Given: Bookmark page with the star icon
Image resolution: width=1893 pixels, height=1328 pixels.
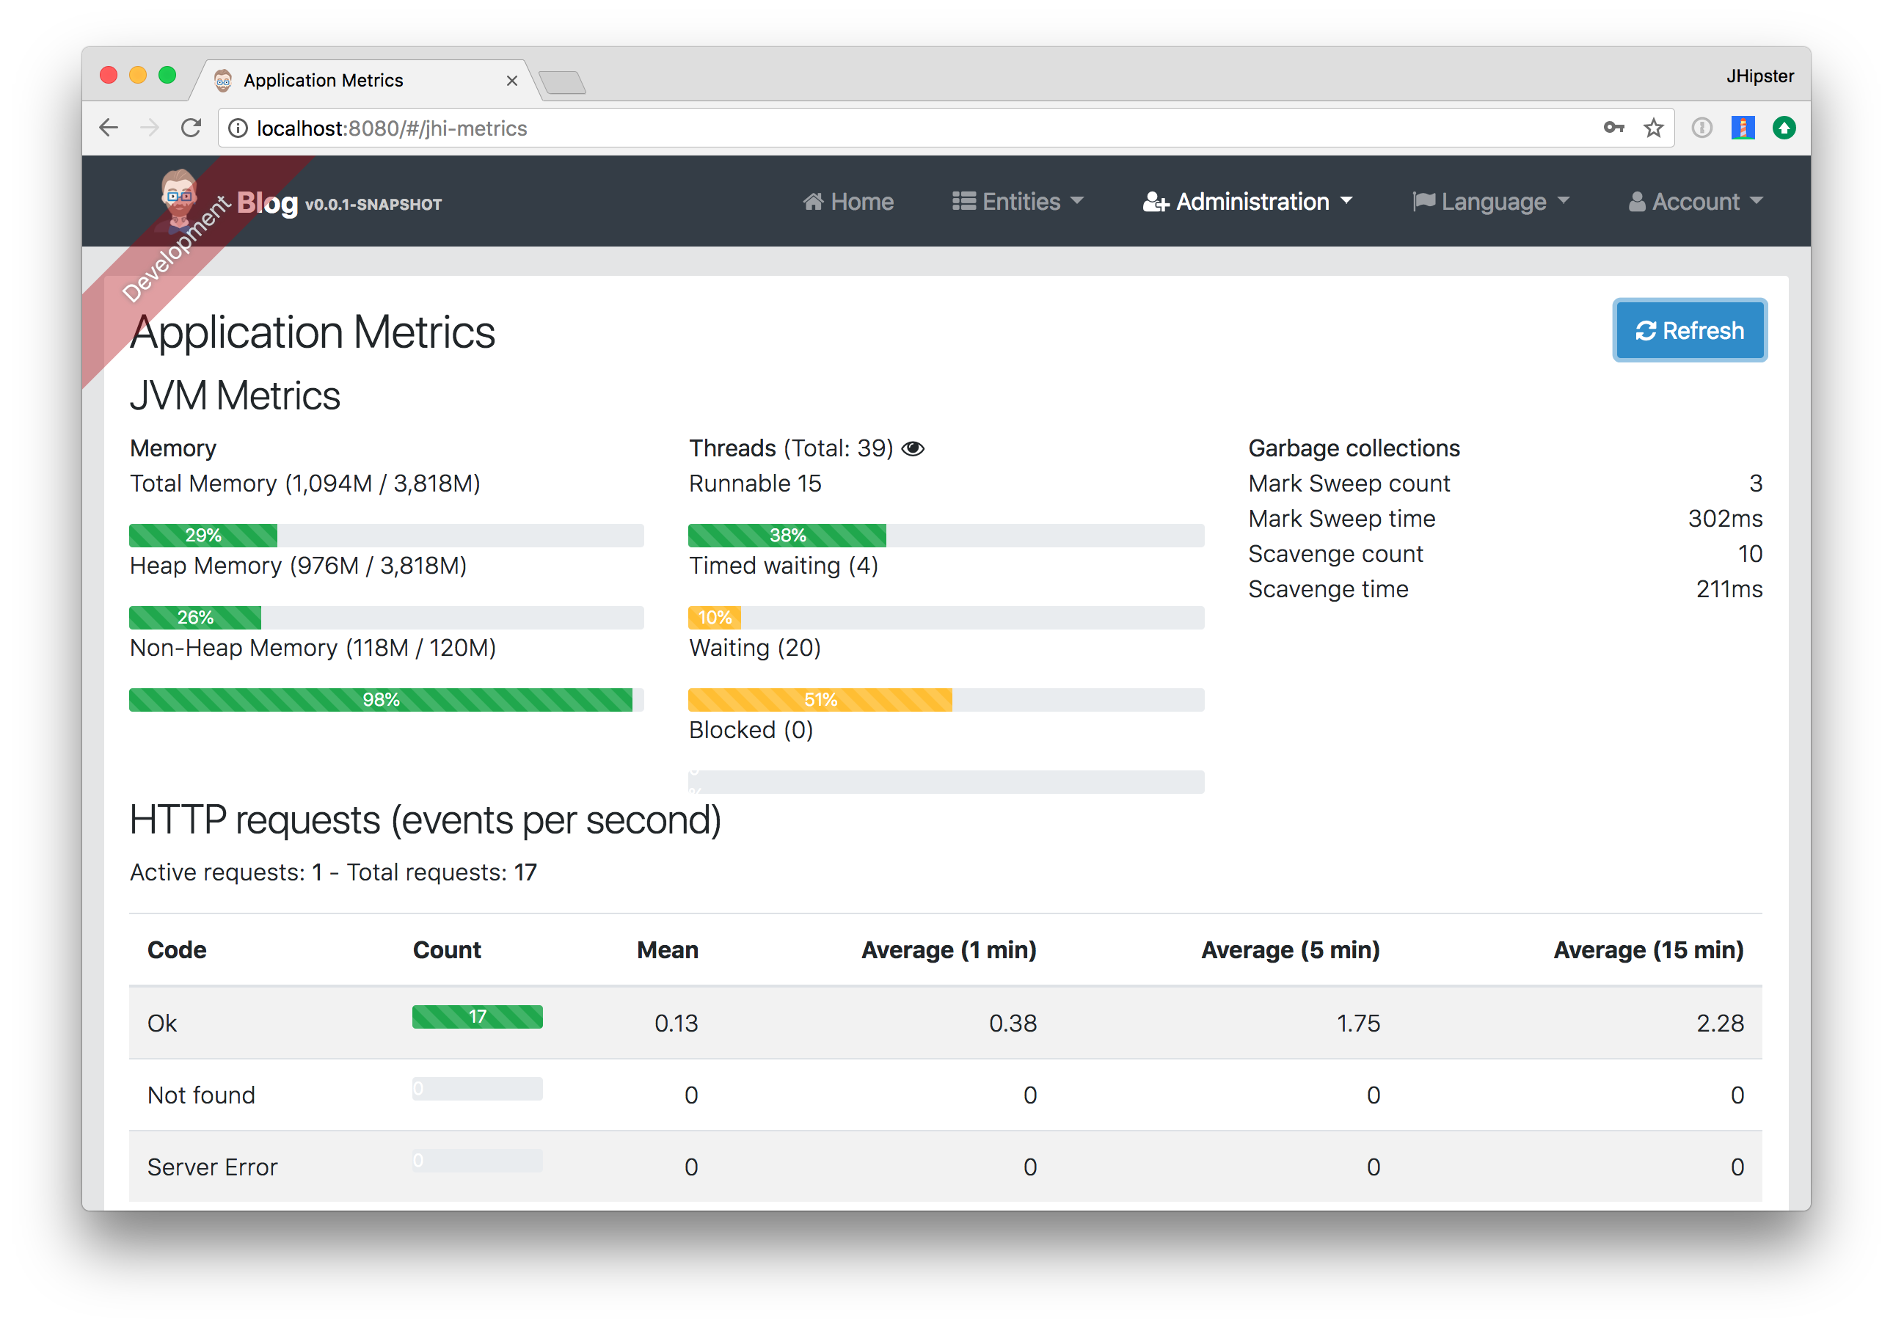Looking at the screenshot, I should [1653, 128].
